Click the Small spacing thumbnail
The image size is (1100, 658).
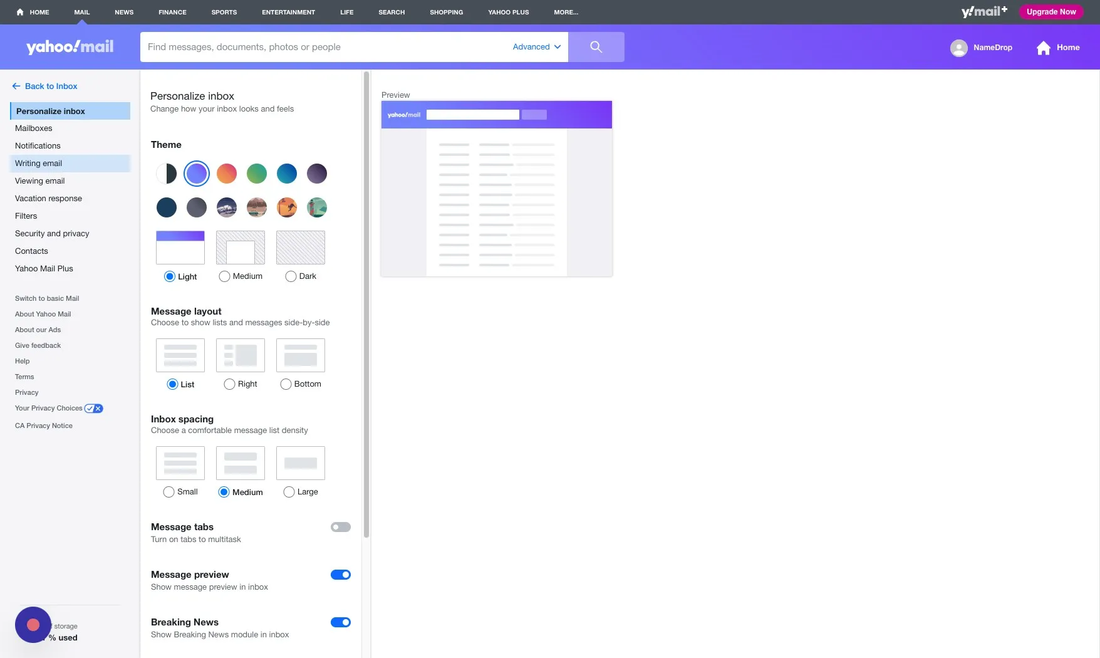[x=180, y=463]
